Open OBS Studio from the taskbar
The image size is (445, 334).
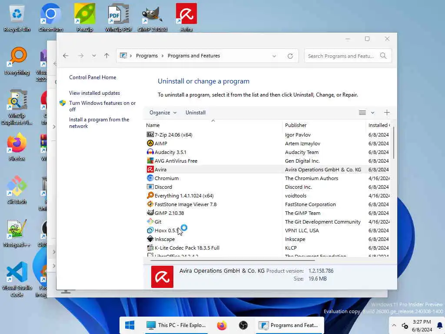point(243,325)
